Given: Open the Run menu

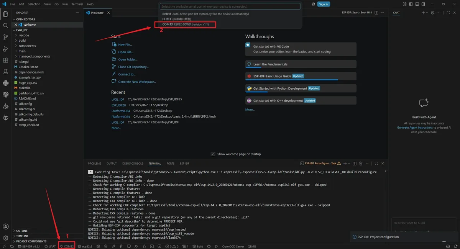Looking at the screenshot, I should 65,4.
